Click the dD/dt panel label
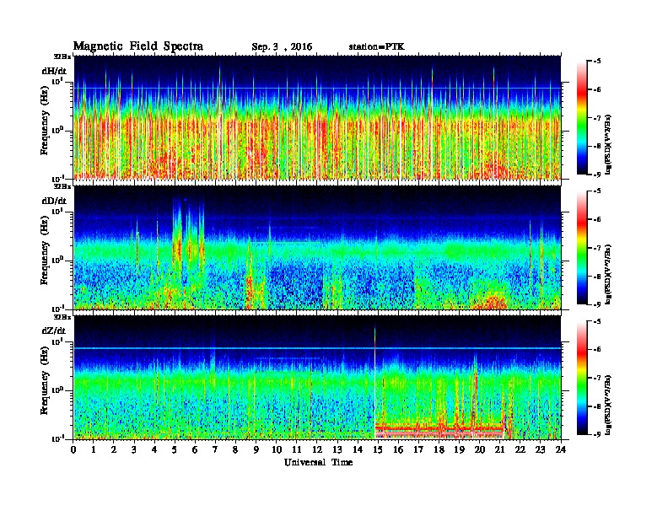 point(54,201)
